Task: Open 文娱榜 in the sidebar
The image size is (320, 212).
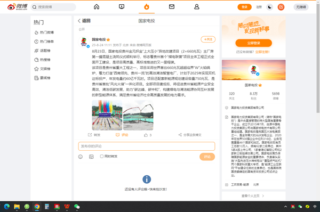Action: pyautogui.click(x=43, y=69)
